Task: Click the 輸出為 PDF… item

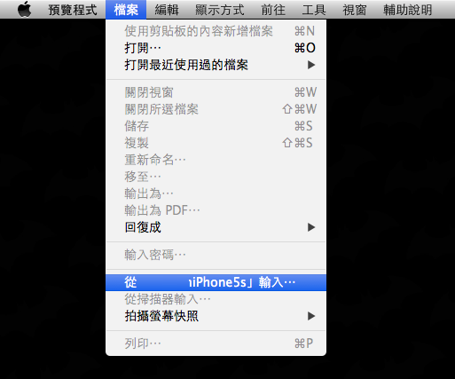Action: (x=216, y=210)
